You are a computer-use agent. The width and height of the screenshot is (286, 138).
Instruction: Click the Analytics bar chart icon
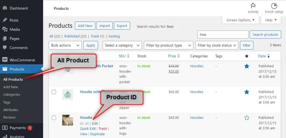(x=5, y=136)
